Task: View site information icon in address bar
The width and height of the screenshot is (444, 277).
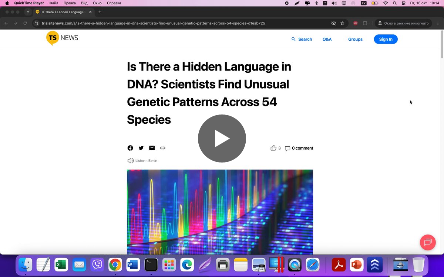Action: (x=36, y=23)
